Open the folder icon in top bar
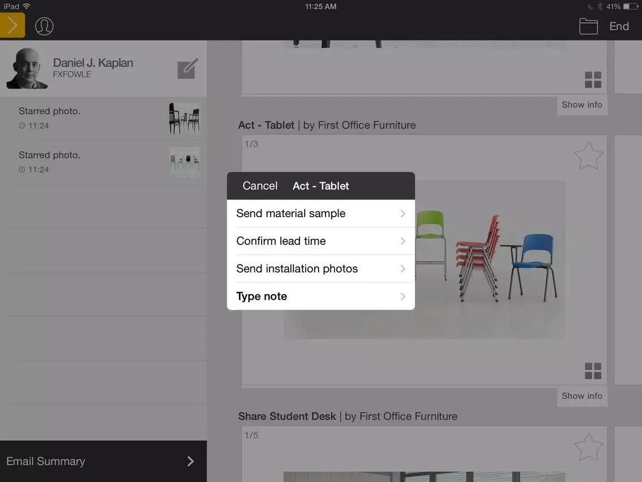Image resolution: width=642 pixels, height=482 pixels. coord(588,26)
